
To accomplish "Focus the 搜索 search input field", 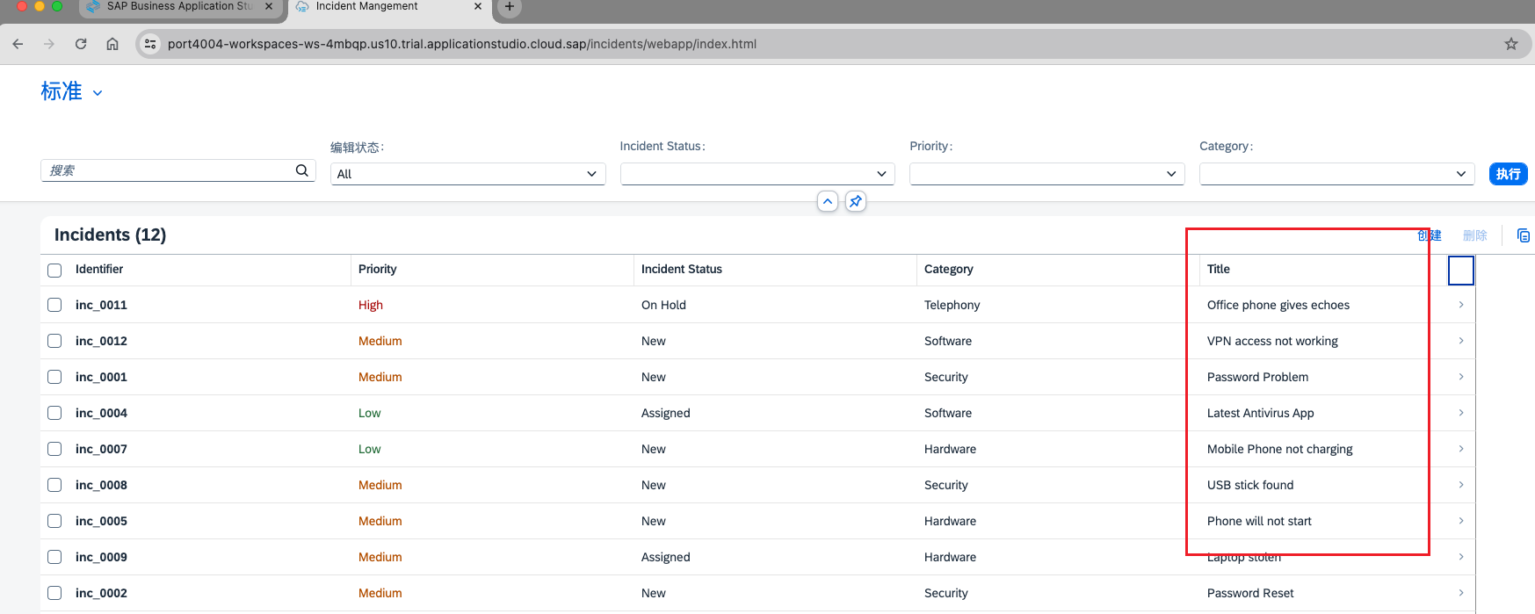I will click(167, 170).
